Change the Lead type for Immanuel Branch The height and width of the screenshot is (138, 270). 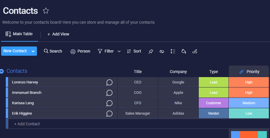point(213,92)
